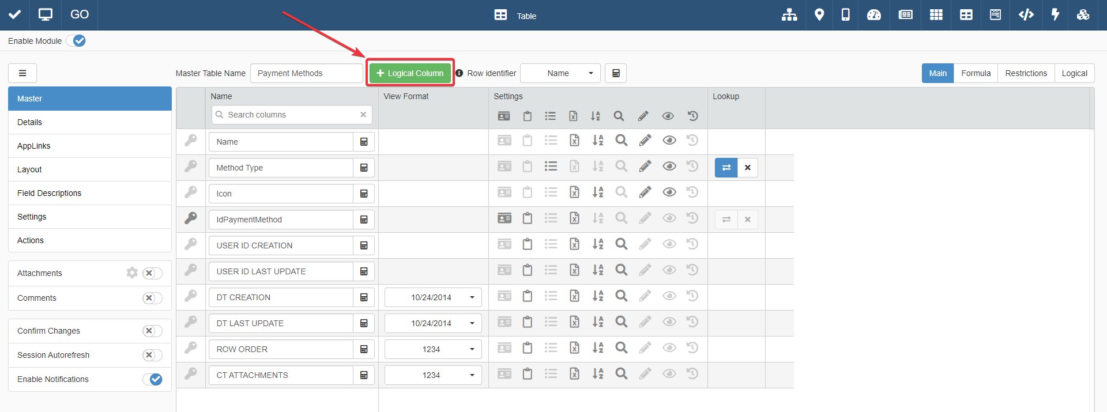1107x412 pixels.
Task: Toggle eye visibility for the Icon row
Action: (669, 192)
